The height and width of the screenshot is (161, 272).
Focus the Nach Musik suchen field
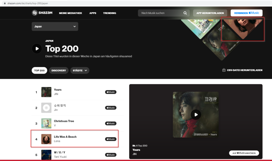[161, 13]
